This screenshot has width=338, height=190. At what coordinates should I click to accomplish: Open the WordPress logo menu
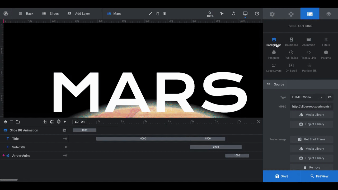click(6, 13)
